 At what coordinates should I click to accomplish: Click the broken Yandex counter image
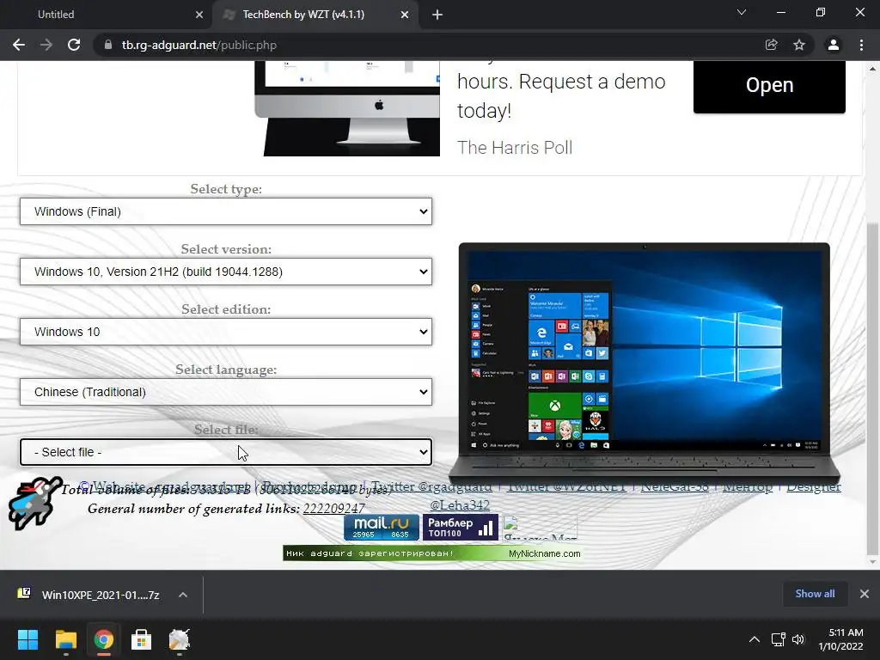tap(540, 529)
